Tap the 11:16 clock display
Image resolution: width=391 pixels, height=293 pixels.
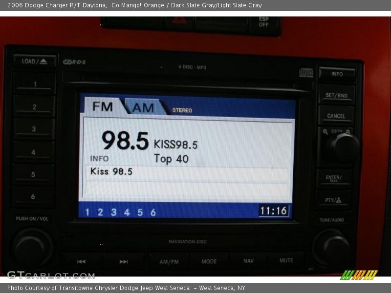coord(274,211)
